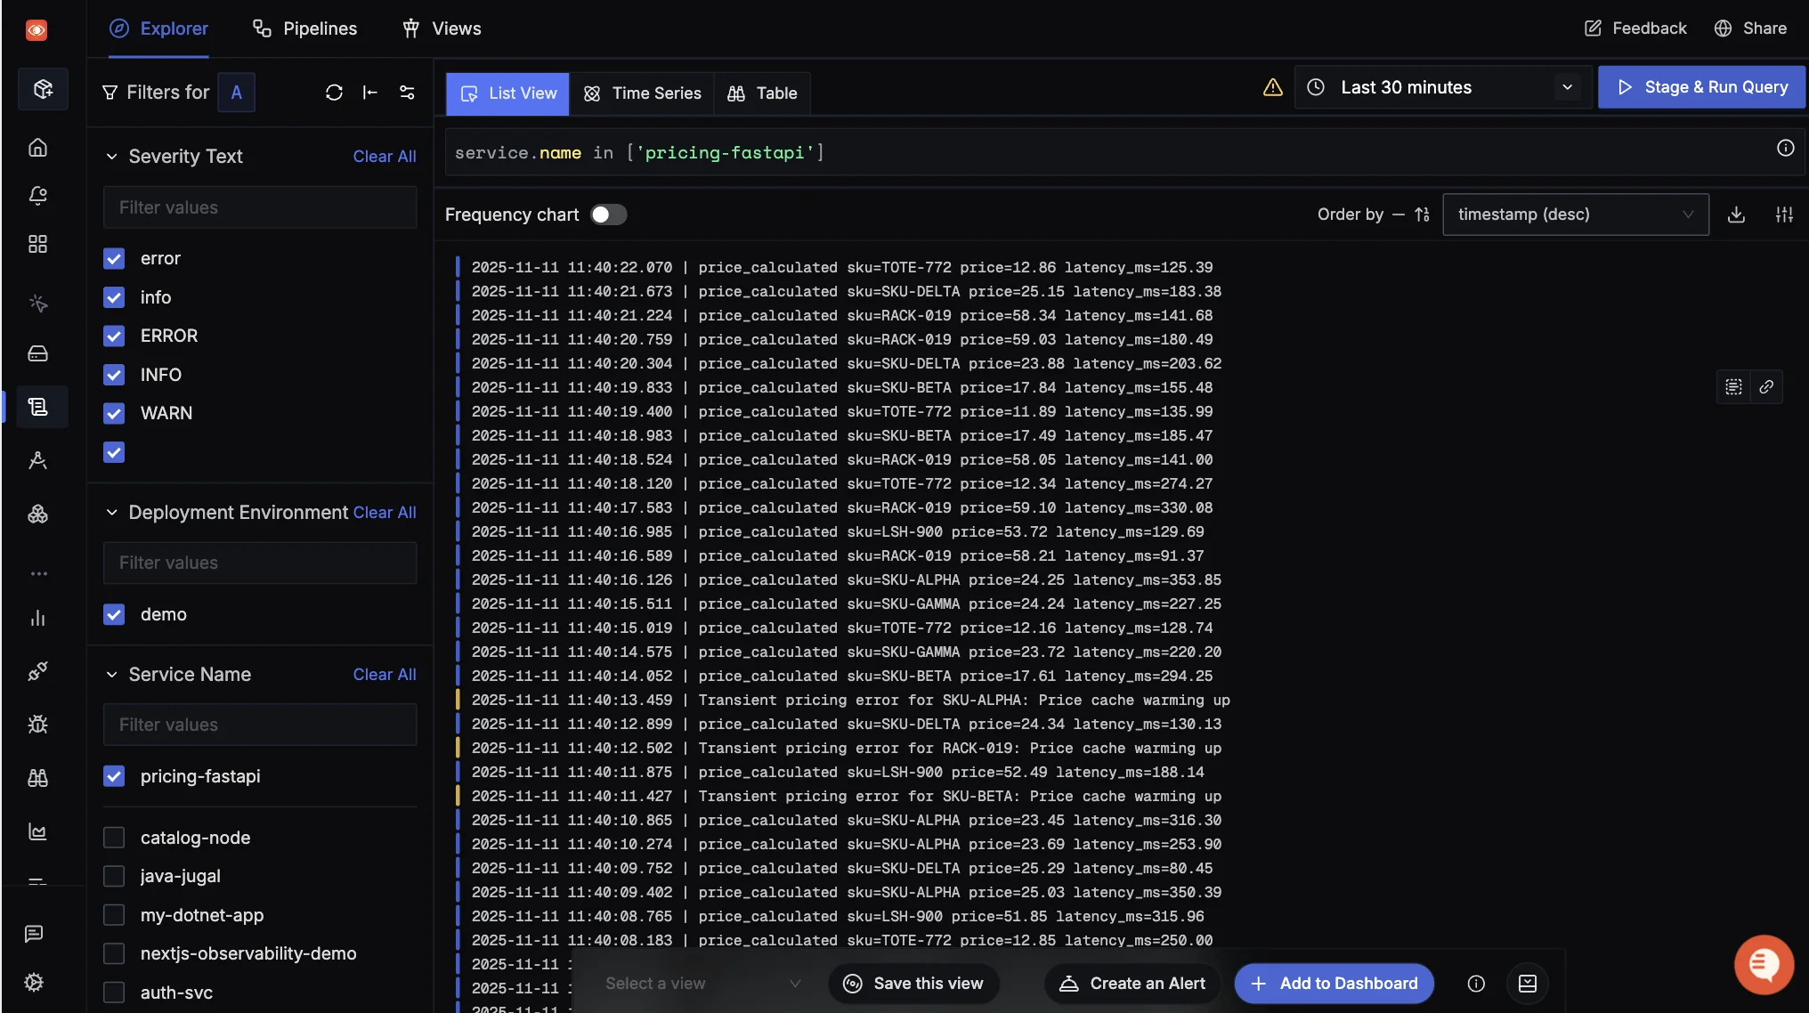Toggle the Frequency chart switch
Viewport: 1809px width, 1013px height.
point(609,215)
